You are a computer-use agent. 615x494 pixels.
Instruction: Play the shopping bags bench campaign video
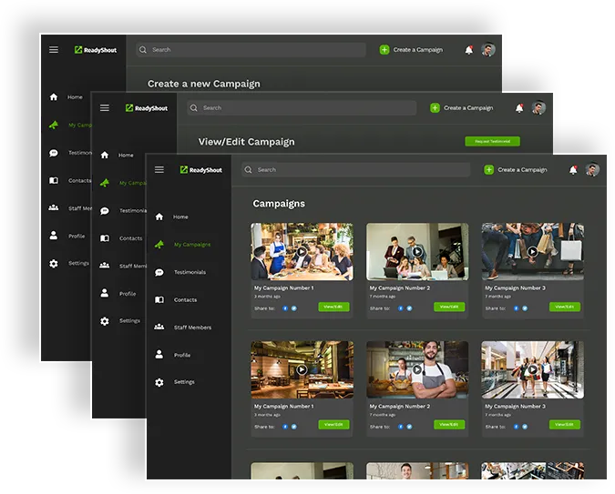pyautogui.click(x=533, y=251)
